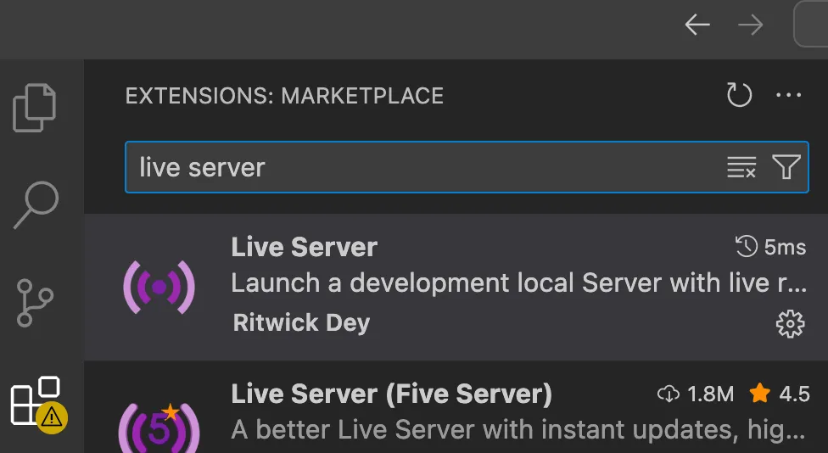The width and height of the screenshot is (828, 453).
Task: Select the Live Server extension title
Action: point(305,247)
